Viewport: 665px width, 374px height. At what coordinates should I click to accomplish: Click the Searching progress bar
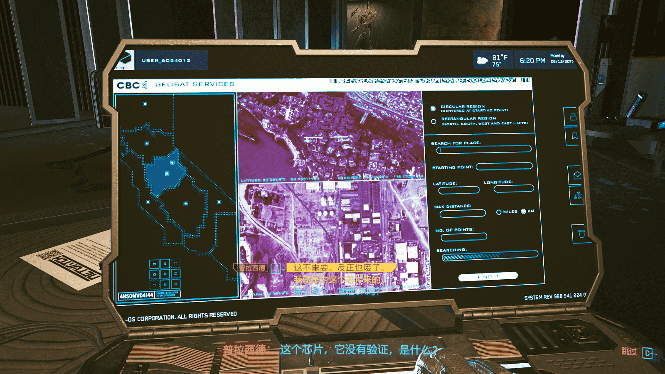[490, 256]
